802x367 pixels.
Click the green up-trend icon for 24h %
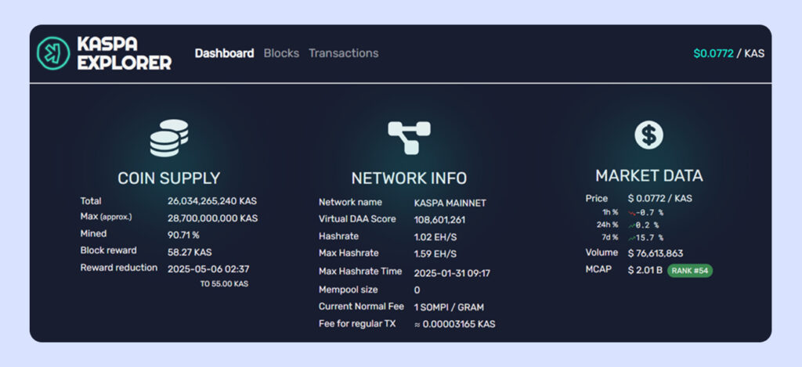631,225
